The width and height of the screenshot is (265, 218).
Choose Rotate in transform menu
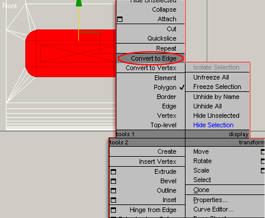[203, 161]
